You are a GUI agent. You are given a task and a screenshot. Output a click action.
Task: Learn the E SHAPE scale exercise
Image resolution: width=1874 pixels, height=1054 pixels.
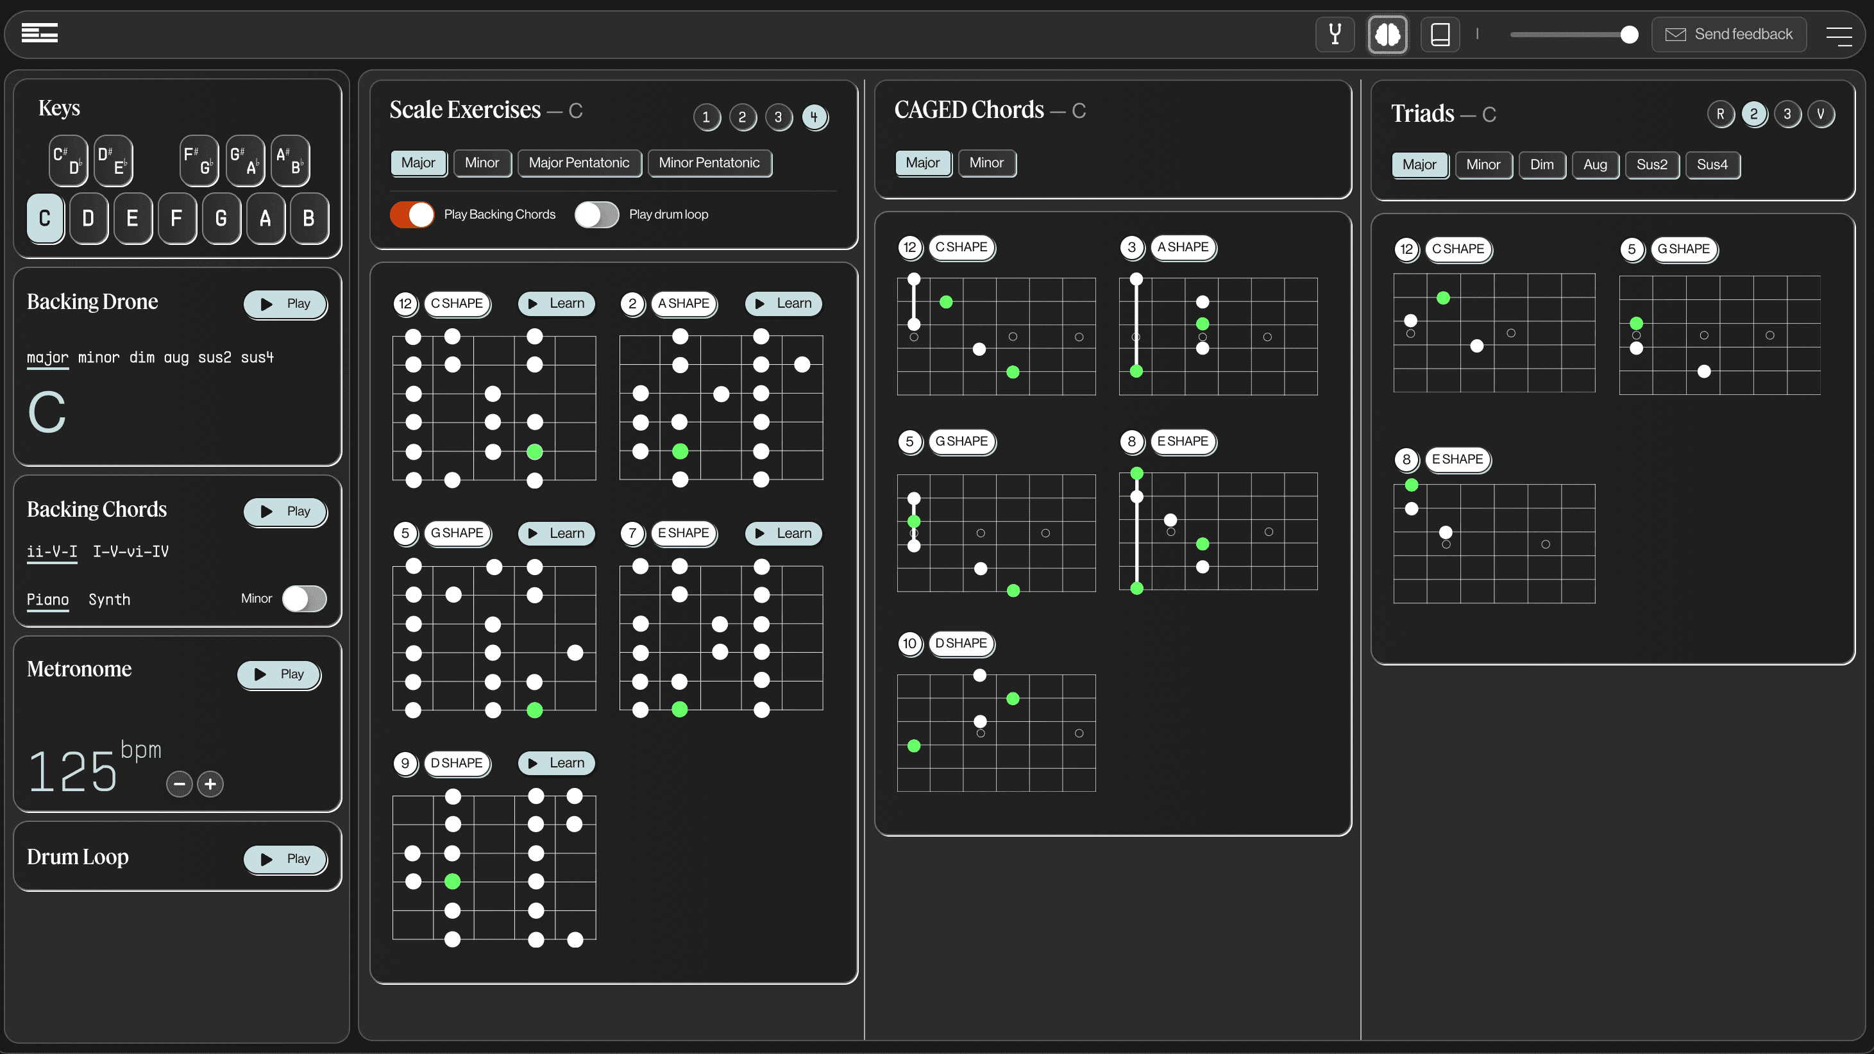(784, 533)
